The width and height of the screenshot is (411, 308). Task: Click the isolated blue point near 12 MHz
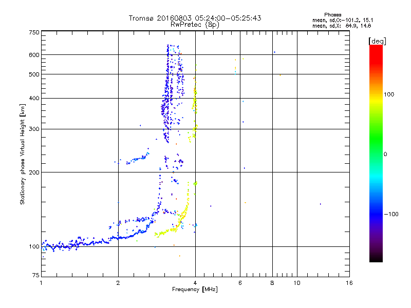pyautogui.click(x=320, y=204)
